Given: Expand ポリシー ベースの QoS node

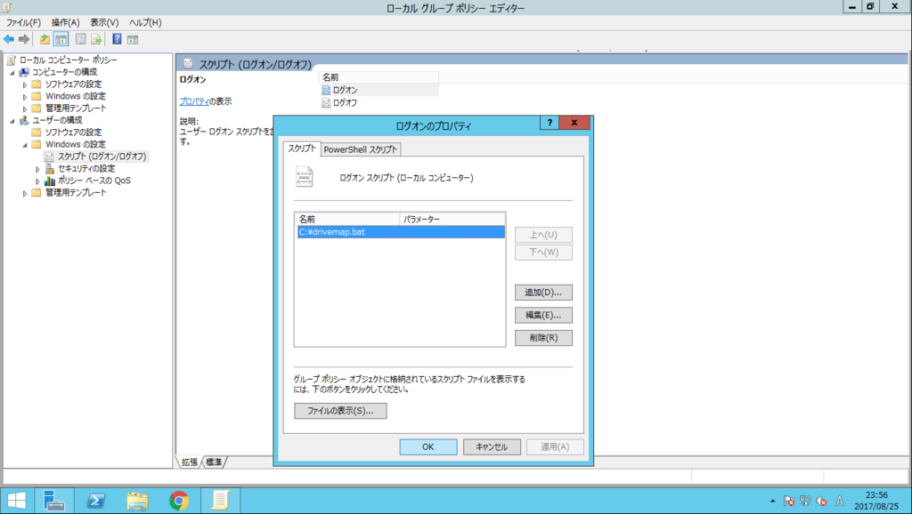Looking at the screenshot, I should (x=37, y=181).
